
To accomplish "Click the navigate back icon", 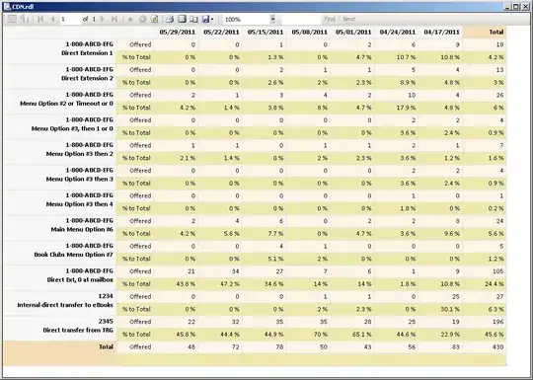I will tap(130, 19).
